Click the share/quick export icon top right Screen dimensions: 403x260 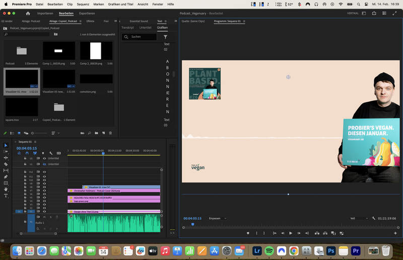374,14
